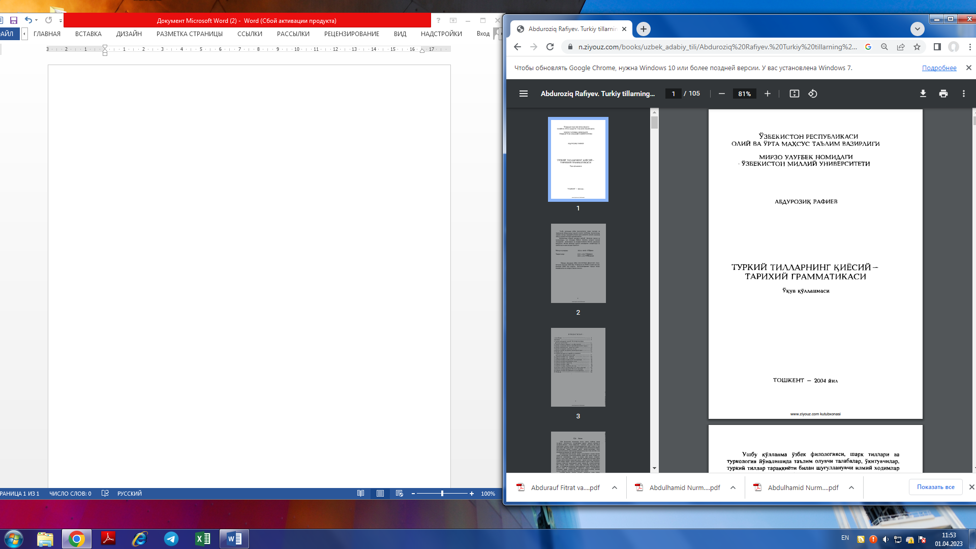Go back in Chrome
This screenshot has height=549, width=976.
click(x=517, y=47)
